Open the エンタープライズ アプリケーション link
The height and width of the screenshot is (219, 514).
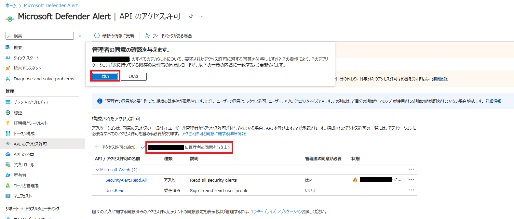click(276, 212)
